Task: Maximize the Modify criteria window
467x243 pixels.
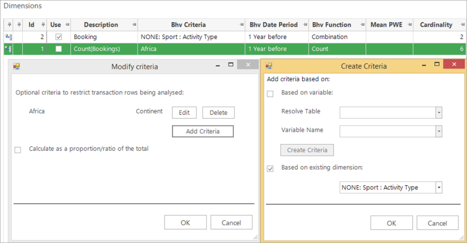Action: point(231,65)
